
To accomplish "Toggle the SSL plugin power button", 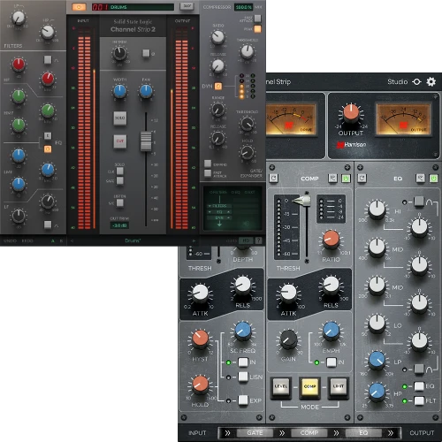I will click(79, 7).
